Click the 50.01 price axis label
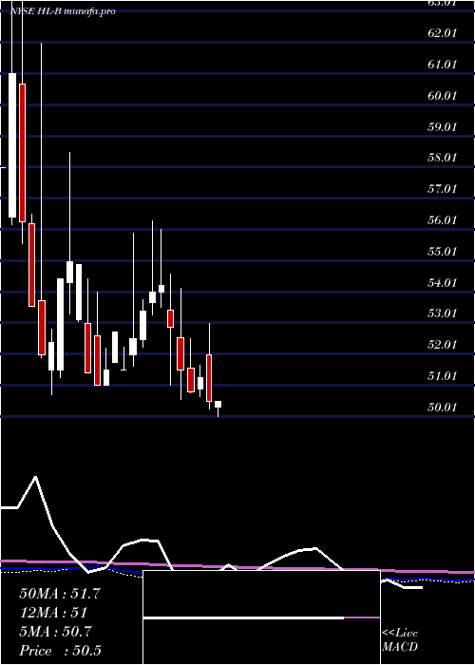 443,408
